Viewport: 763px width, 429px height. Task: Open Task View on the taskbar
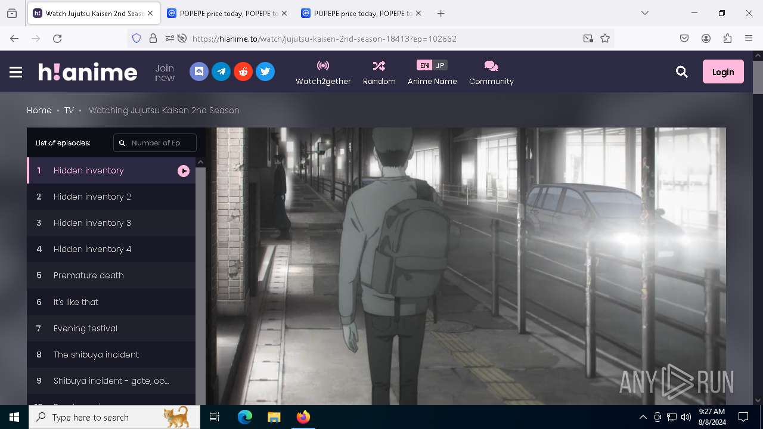coord(215,417)
